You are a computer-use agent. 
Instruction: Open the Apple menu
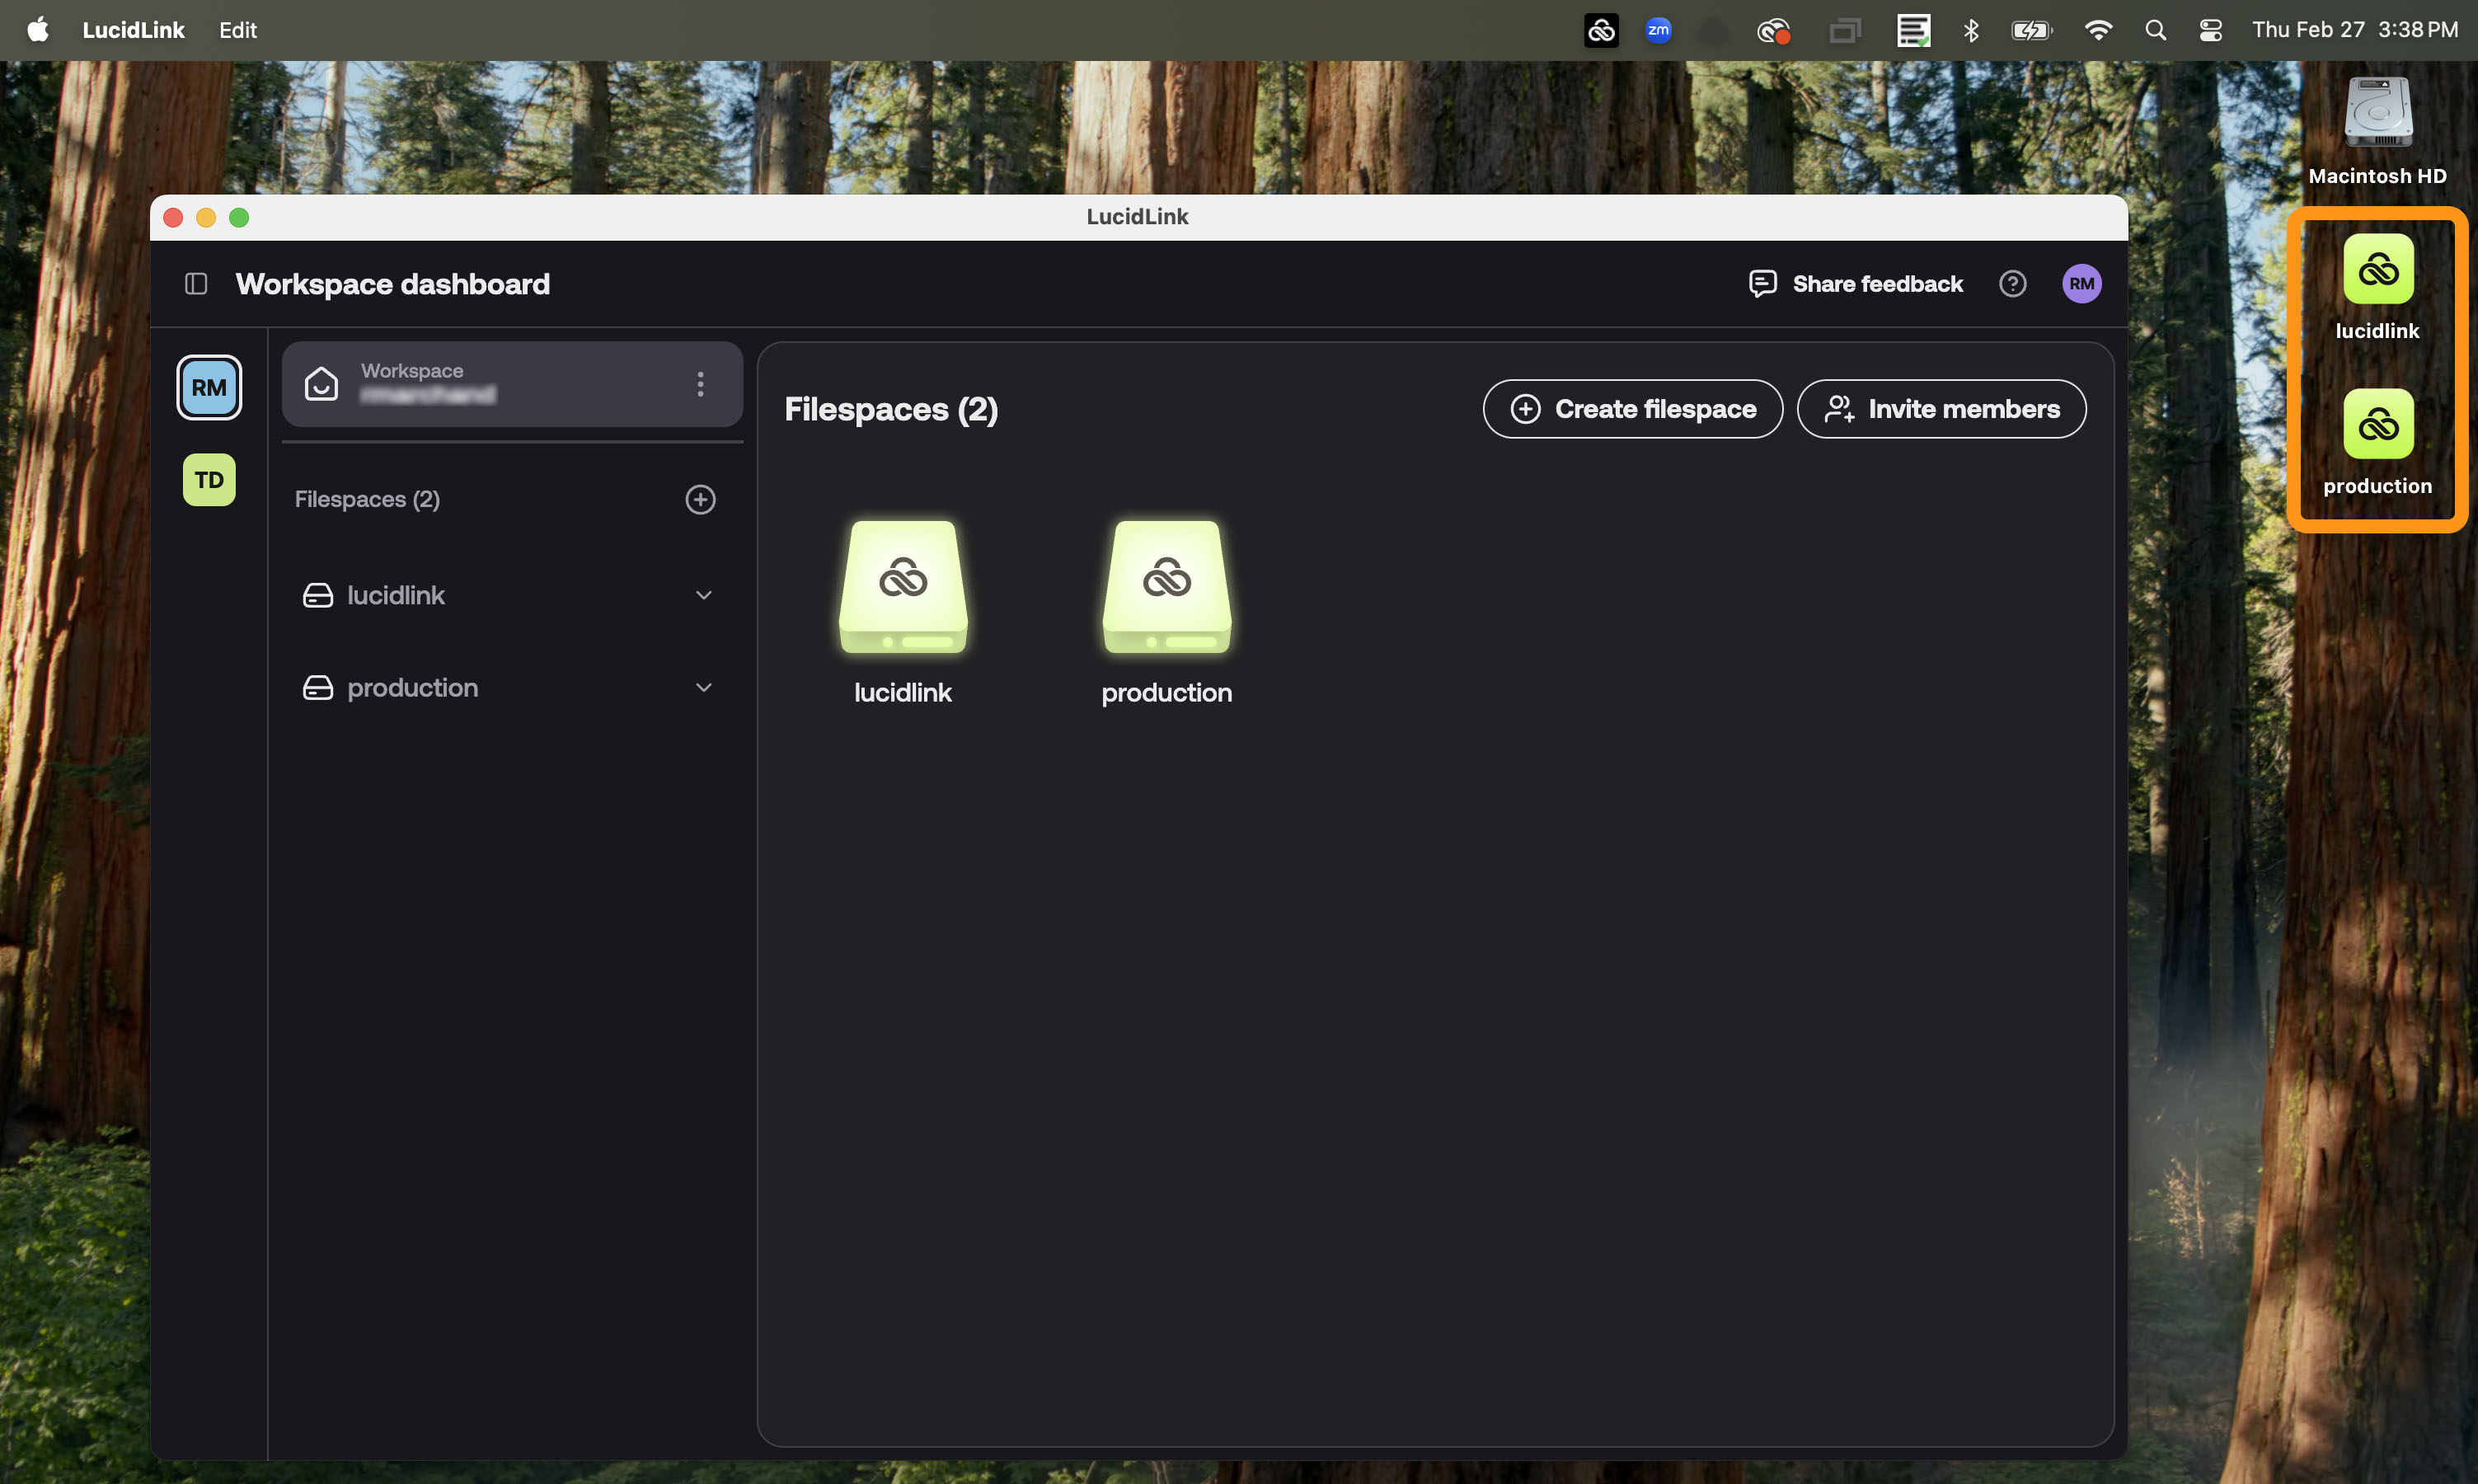tap(38, 30)
